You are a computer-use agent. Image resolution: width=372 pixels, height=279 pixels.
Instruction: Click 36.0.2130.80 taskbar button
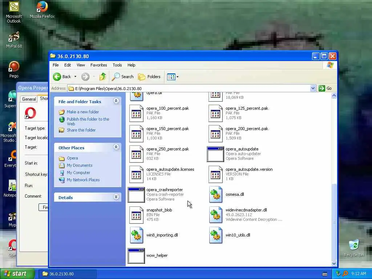click(x=67, y=274)
